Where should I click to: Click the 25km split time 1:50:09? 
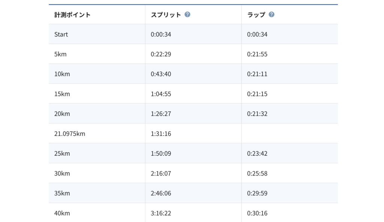tap(161, 153)
